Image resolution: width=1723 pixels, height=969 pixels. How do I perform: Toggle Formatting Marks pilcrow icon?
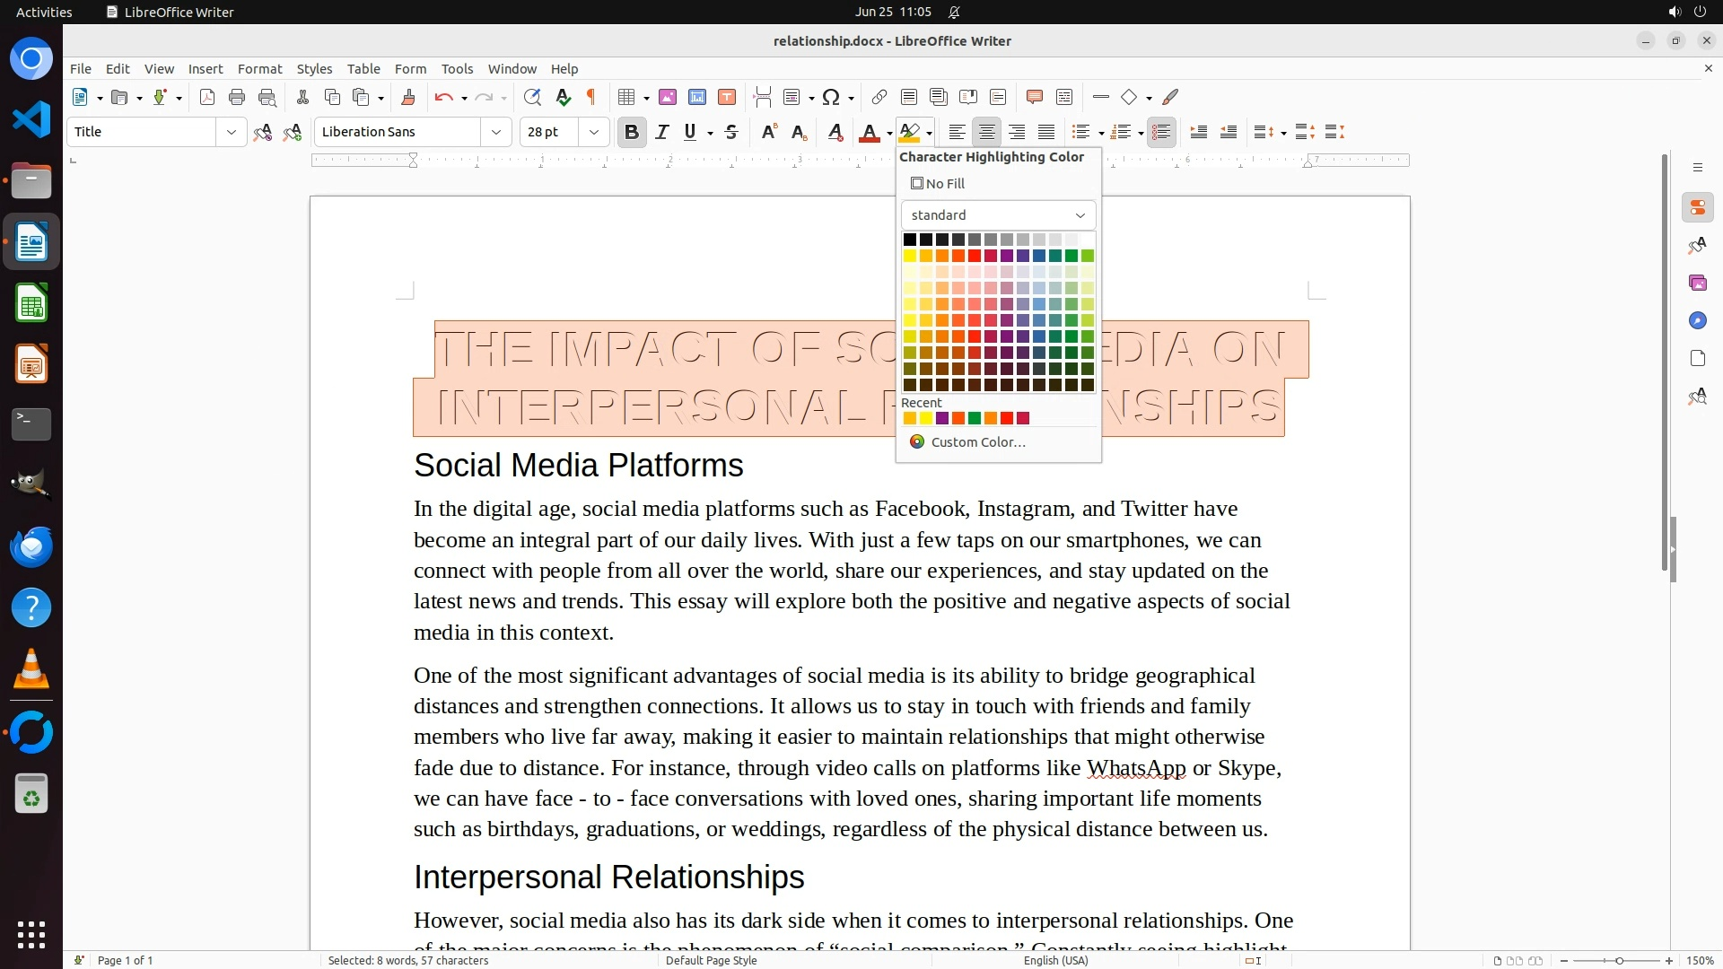coord(591,98)
